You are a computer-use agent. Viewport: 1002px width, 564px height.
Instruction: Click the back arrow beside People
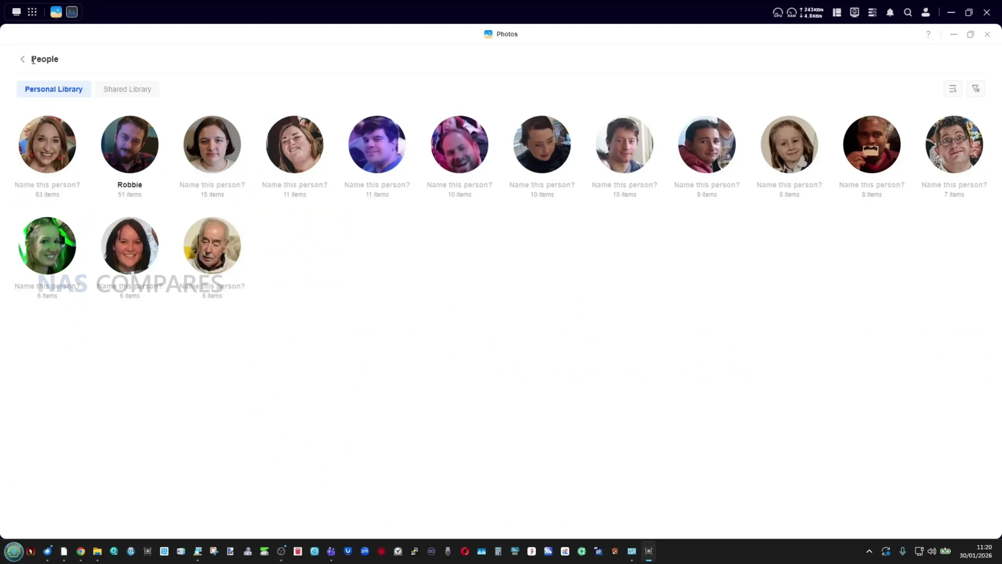22,59
